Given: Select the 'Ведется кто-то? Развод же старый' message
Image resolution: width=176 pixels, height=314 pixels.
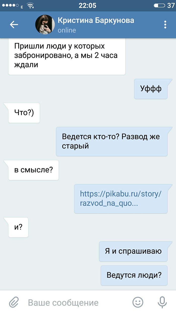Looking at the screenshot, I should [x=112, y=141].
